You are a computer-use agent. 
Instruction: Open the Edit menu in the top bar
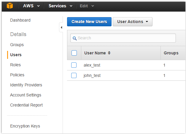pos(87,6)
